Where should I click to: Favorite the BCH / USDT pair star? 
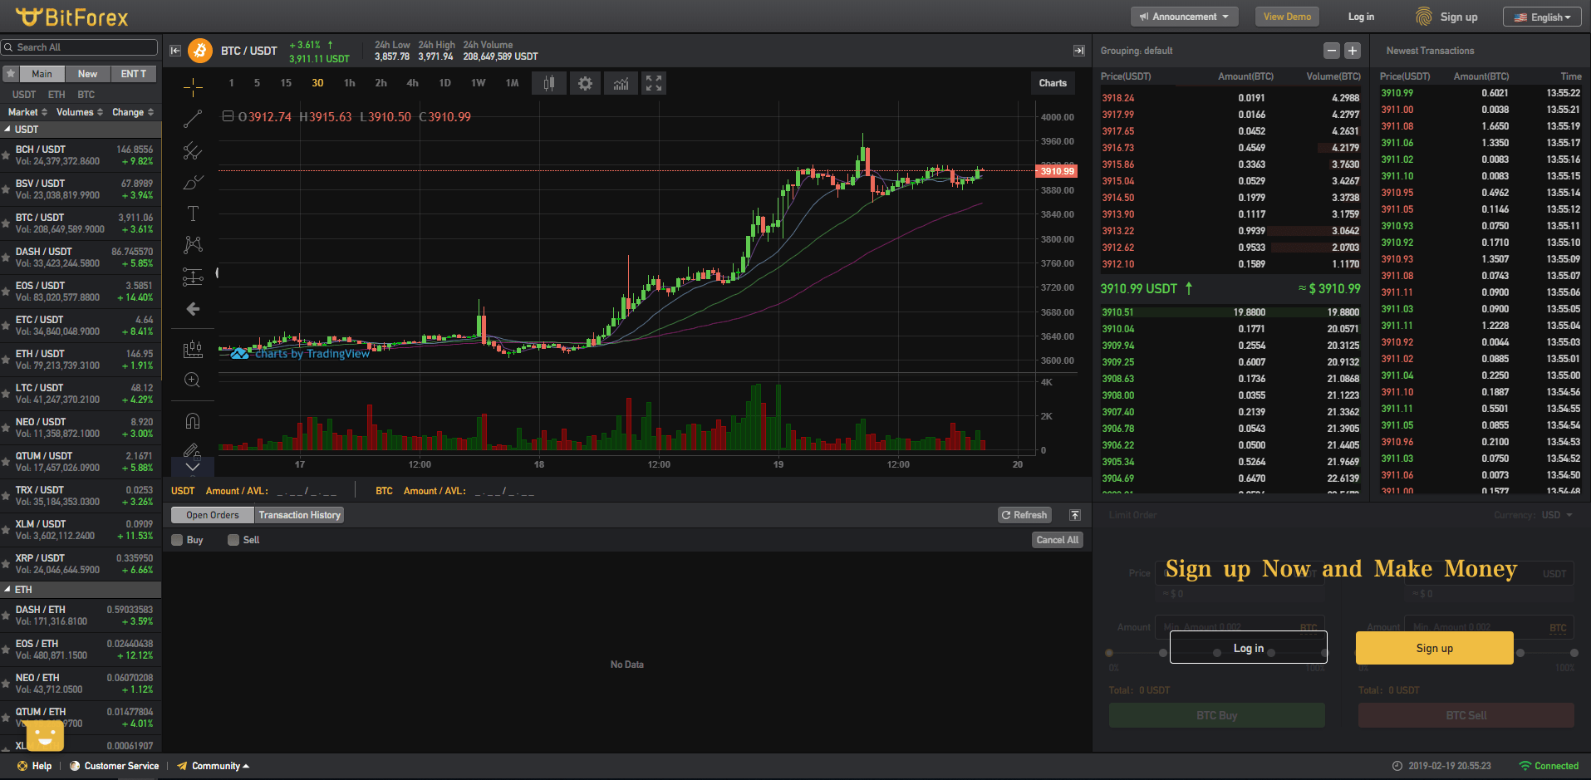tap(6, 155)
